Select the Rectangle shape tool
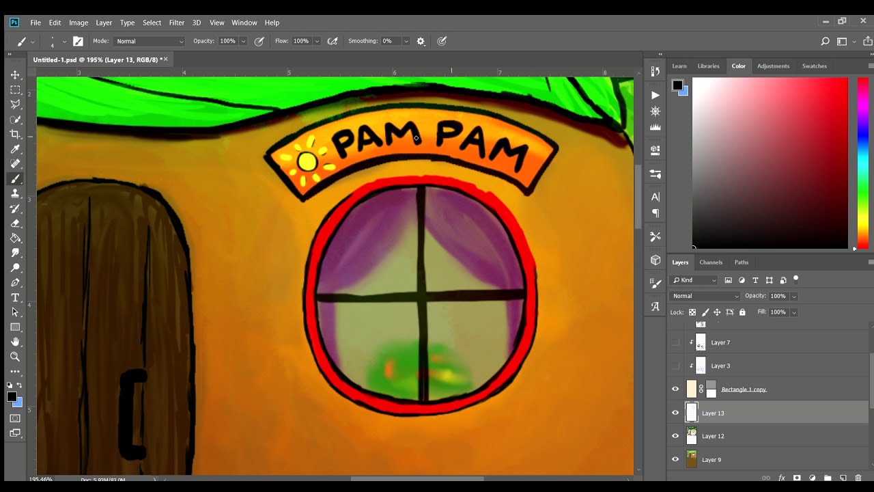Viewport: 874px width, 492px height. pos(15,327)
